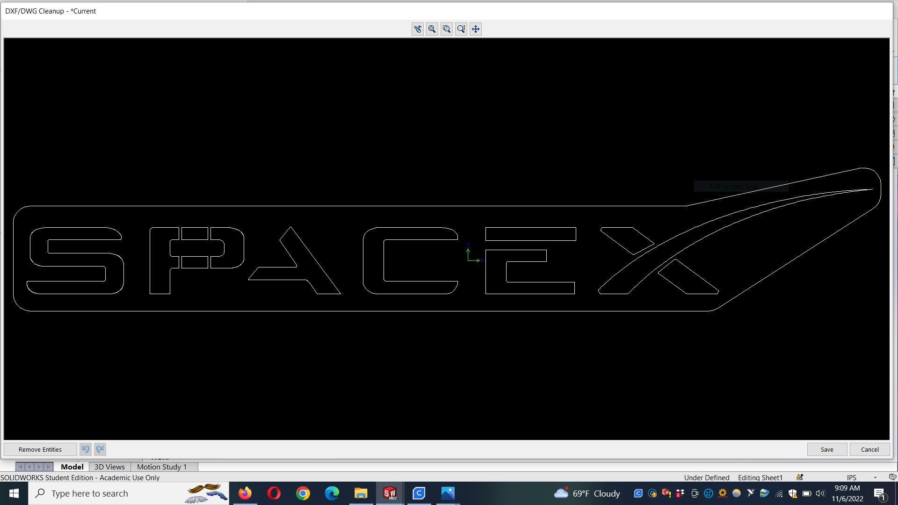Save the DXF/DWG cleanup changes

pos(826,449)
